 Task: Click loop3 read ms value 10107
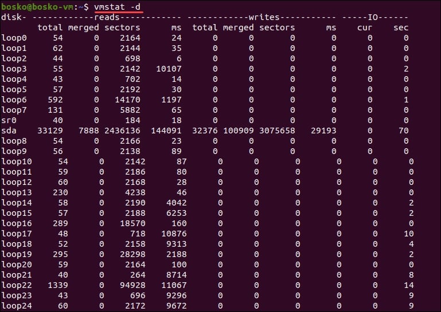tap(169, 69)
